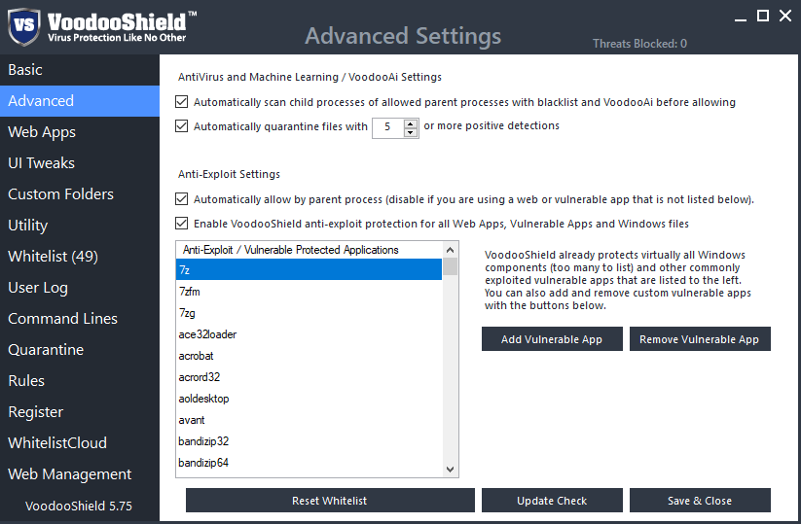The height and width of the screenshot is (524, 801).
Task: Click the Reset Whitelist button
Action: (330, 501)
